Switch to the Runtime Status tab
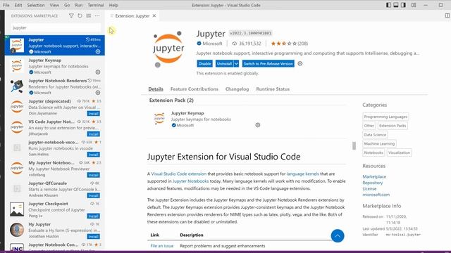This screenshot has height=253, width=451. pyautogui.click(x=273, y=89)
